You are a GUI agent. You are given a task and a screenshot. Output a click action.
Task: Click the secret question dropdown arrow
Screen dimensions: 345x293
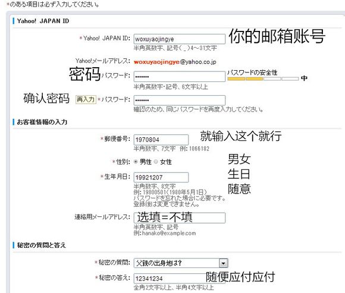coord(223,263)
